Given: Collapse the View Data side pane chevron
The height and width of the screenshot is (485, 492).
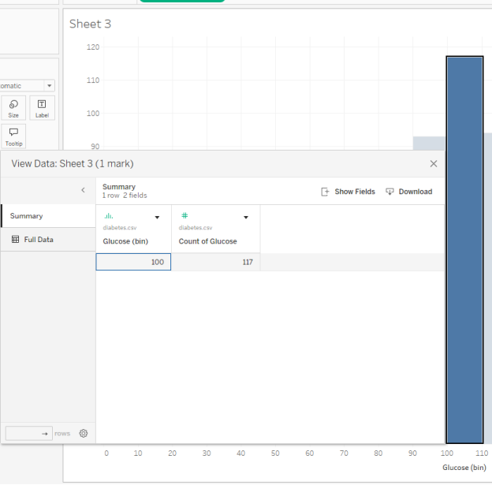Looking at the screenshot, I should (x=83, y=190).
